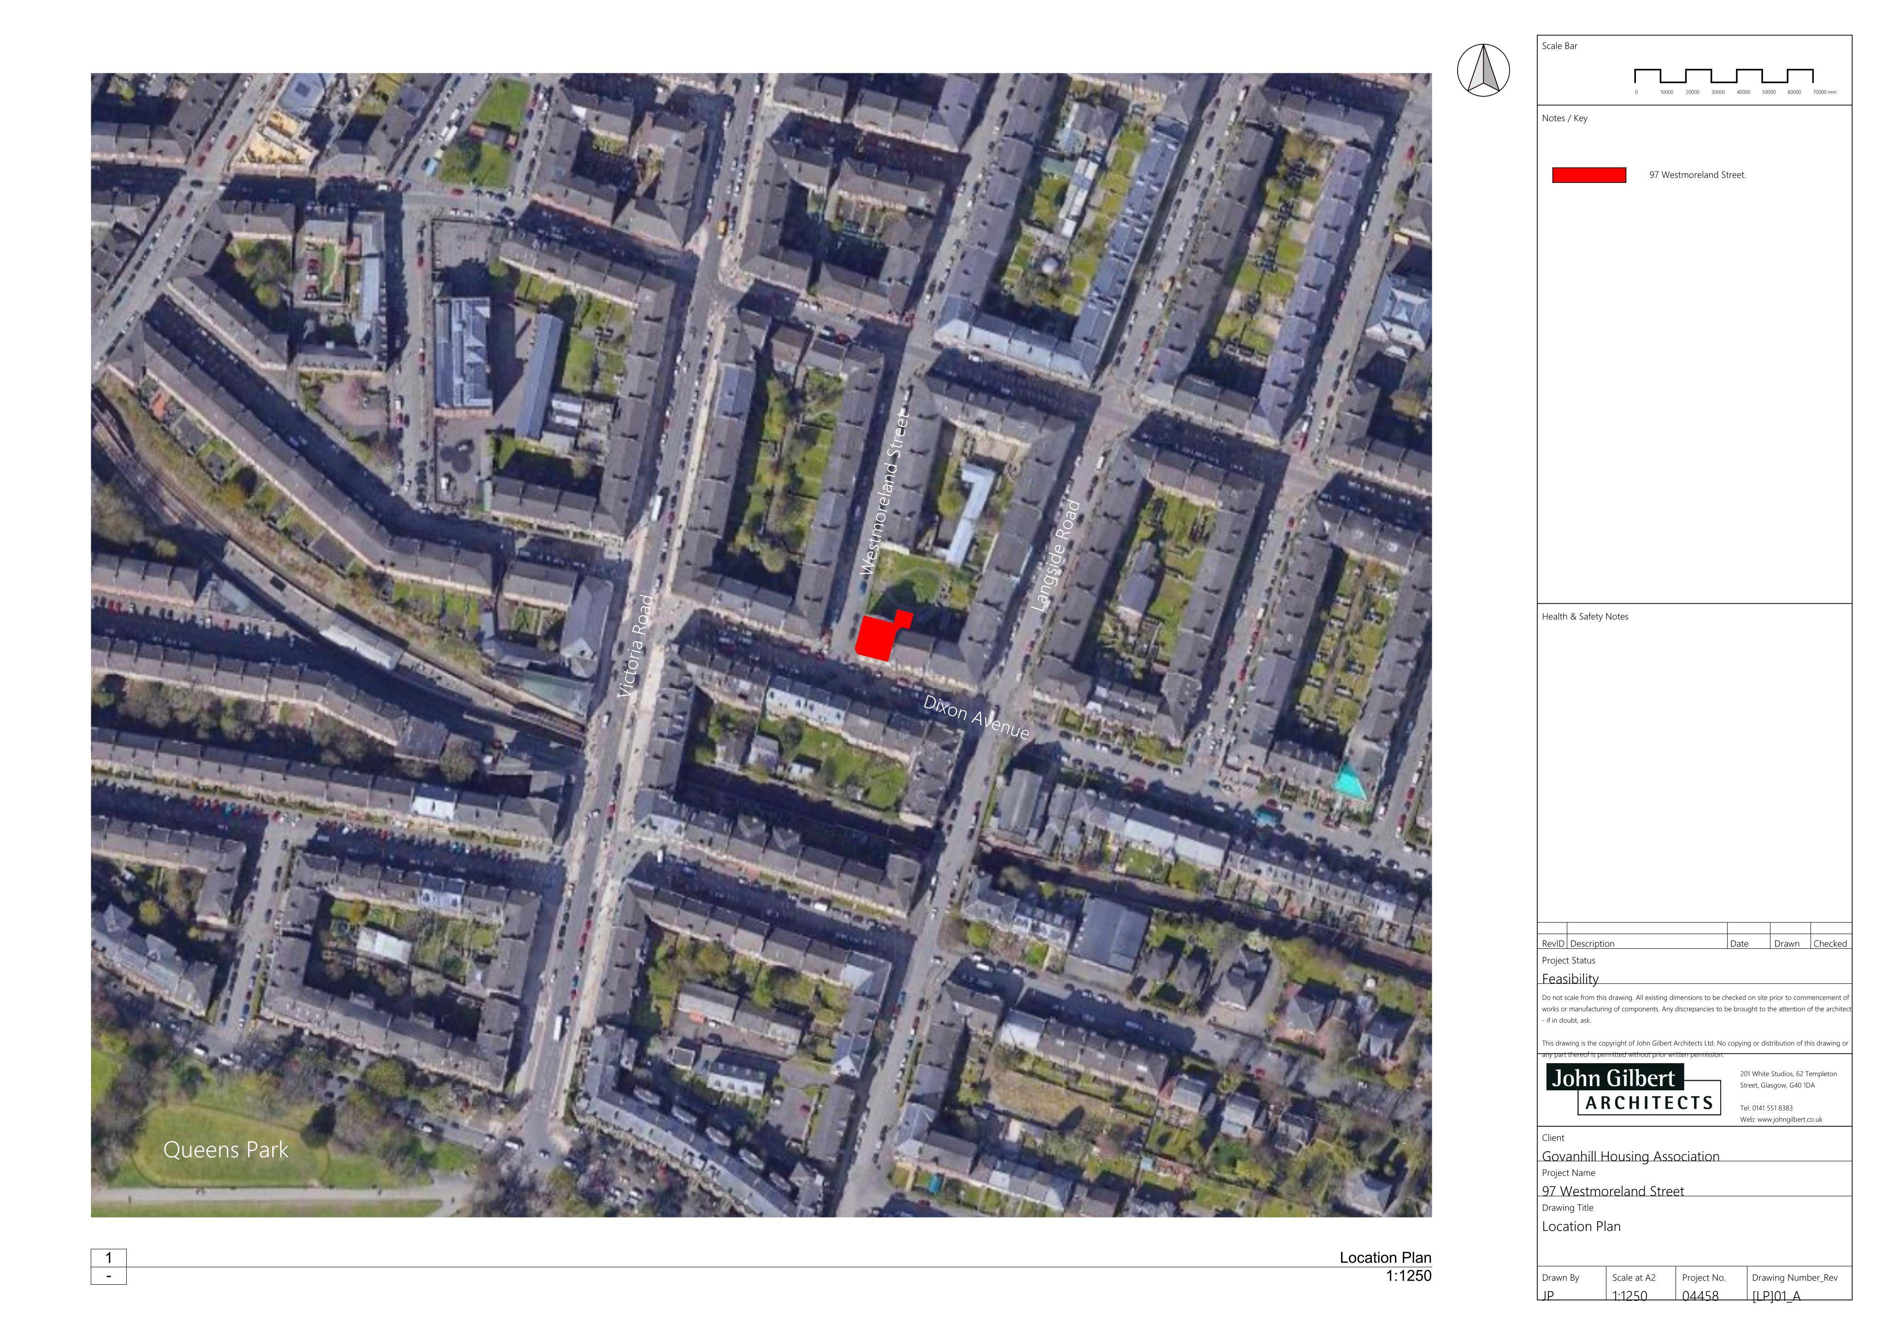Click the 'Notes / Key' heading
This screenshot has width=1887, height=1335.
[x=1565, y=118]
